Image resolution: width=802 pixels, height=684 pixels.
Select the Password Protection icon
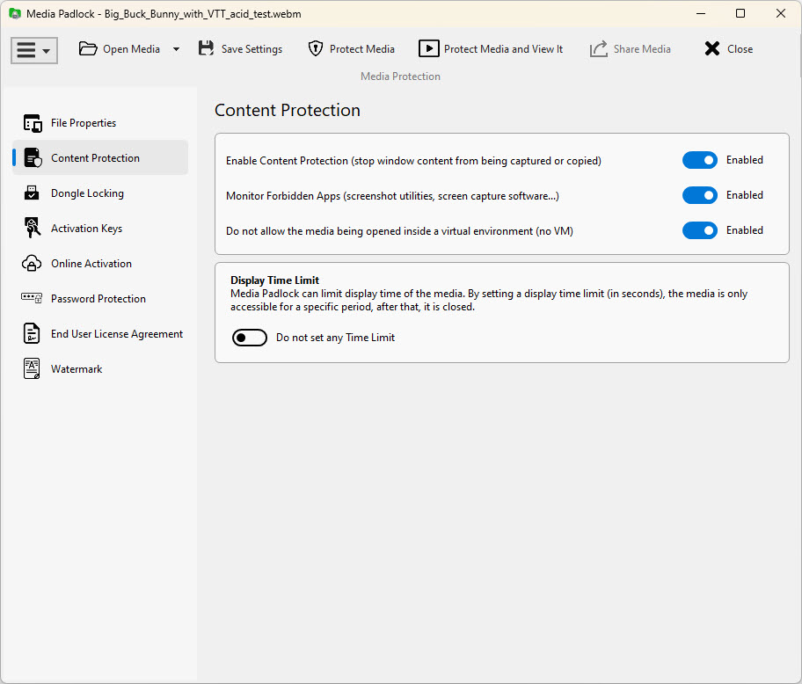tap(33, 299)
